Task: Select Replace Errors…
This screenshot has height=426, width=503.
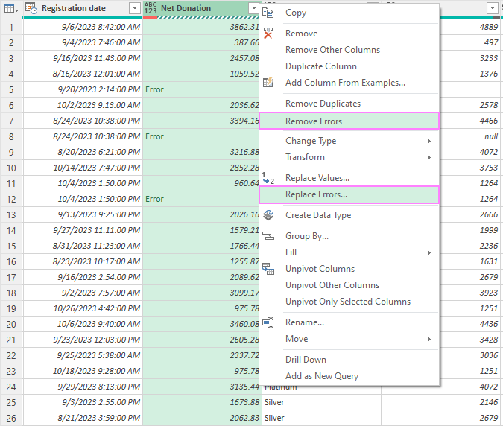Action: [x=349, y=194]
